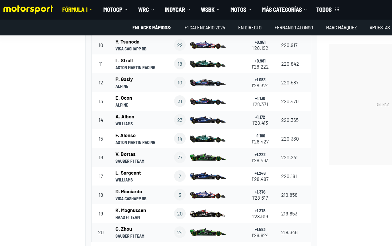The image size is (392, 246).
Task: Click Tsunoda's Visa Cashapp RB car image
Action: [208, 45]
